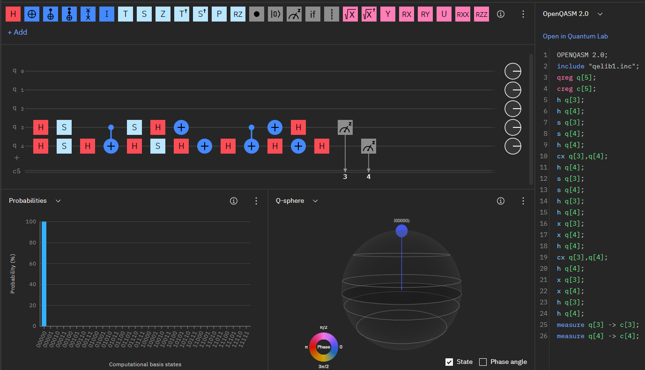
Task: Pick the Toffoli gate from the palette
Action: point(69,14)
